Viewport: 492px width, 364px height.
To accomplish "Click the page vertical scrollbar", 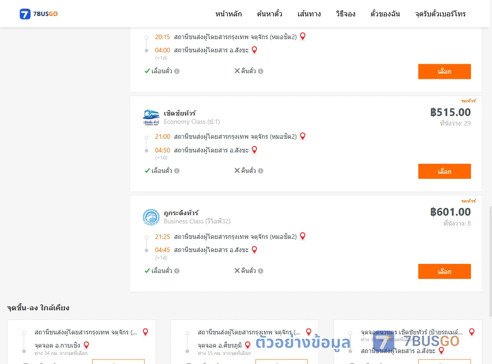I will click(x=491, y=261).
